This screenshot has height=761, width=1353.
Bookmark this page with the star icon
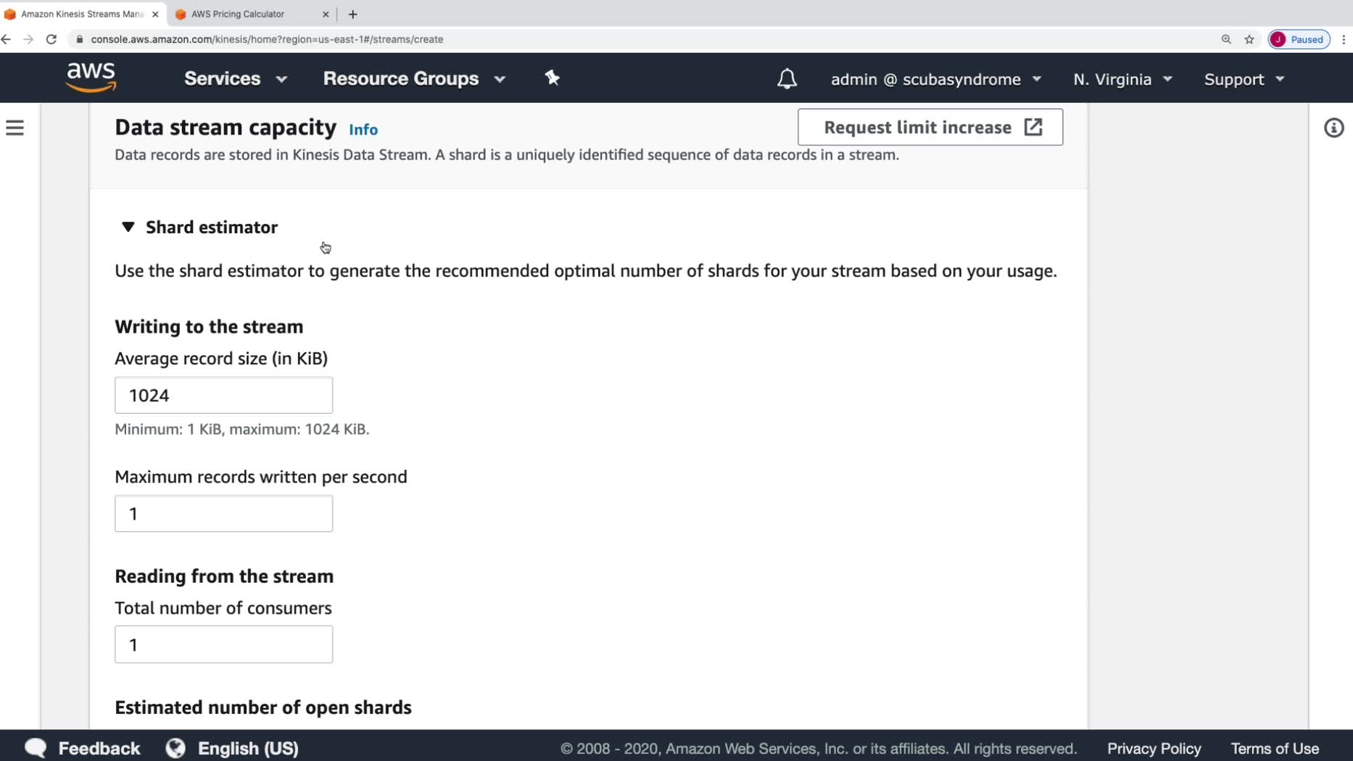pyautogui.click(x=1249, y=39)
